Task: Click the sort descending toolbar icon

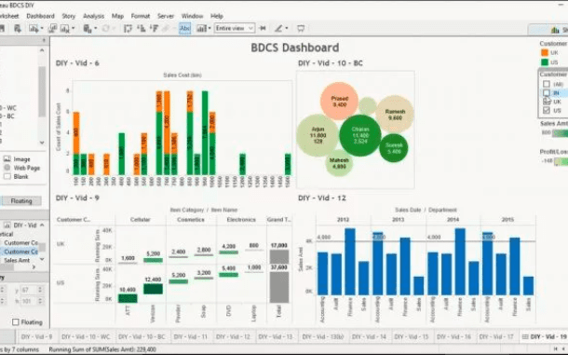Action: [154, 28]
